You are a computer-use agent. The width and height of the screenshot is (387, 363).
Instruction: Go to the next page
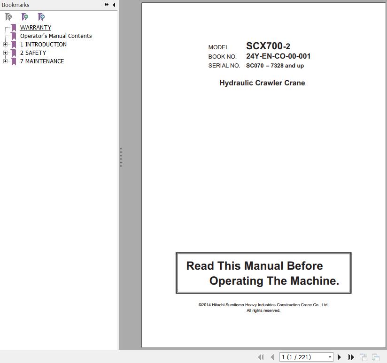point(339,357)
